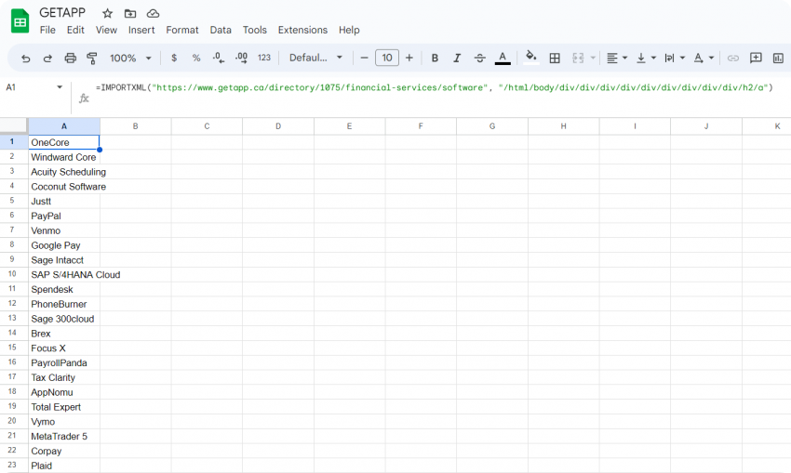Image resolution: width=791 pixels, height=473 pixels.
Task: Click the move to folder icon
Action: [x=130, y=14]
